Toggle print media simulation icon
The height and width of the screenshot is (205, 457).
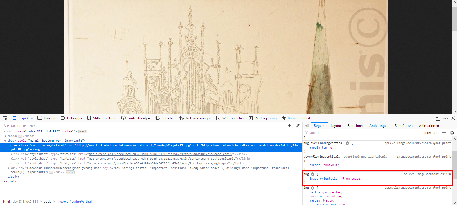coord(452,133)
